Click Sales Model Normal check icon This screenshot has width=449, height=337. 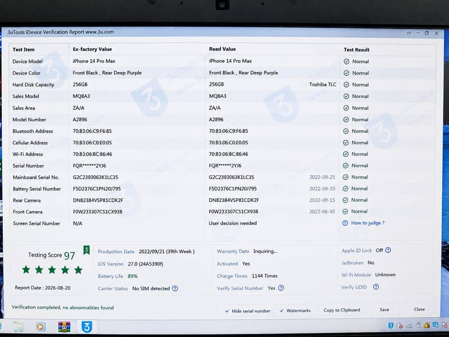346,96
